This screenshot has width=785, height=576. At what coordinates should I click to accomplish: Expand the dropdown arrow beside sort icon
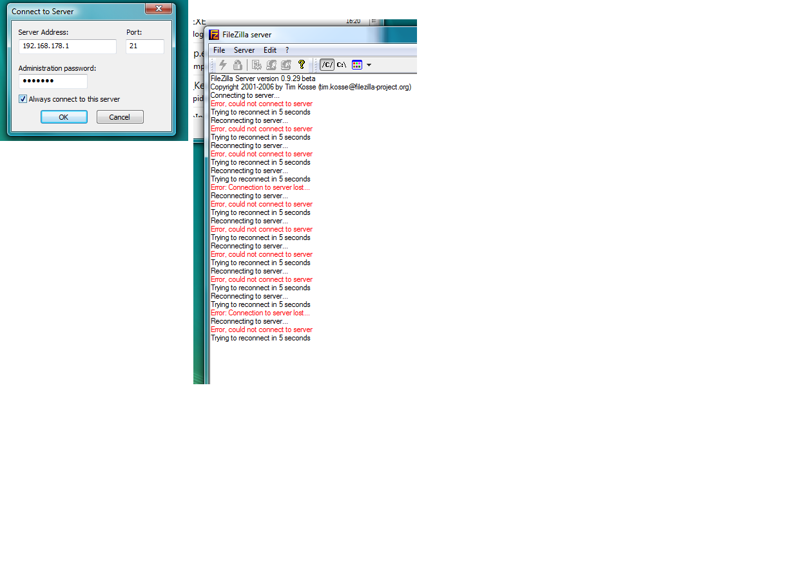(x=369, y=65)
